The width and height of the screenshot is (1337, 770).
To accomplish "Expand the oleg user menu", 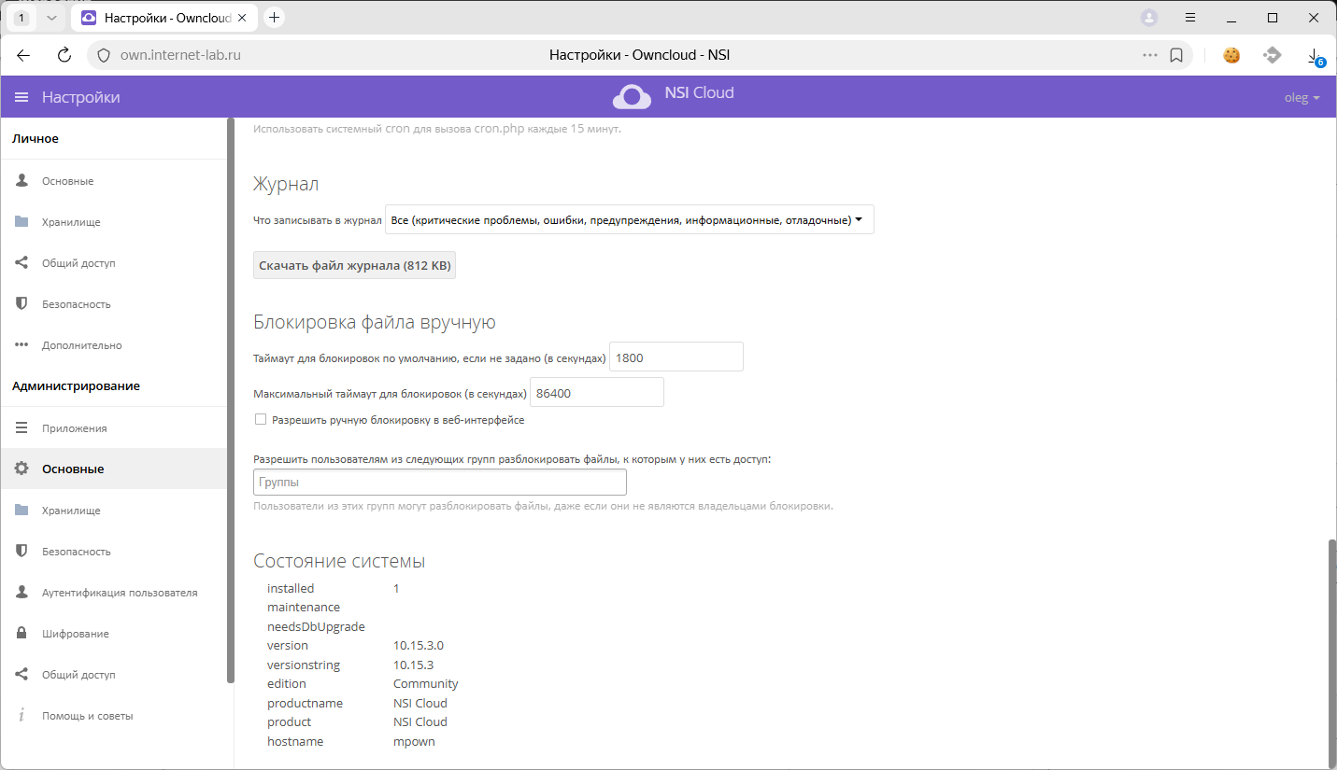I will click(1301, 98).
